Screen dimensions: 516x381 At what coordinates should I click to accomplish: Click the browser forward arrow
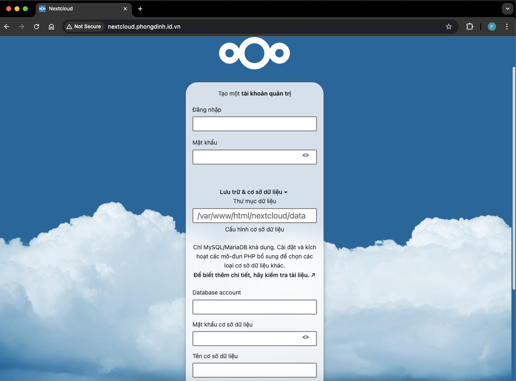pos(22,27)
